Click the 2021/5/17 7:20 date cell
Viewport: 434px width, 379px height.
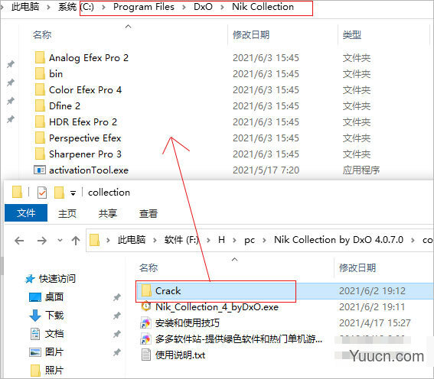tap(266, 170)
